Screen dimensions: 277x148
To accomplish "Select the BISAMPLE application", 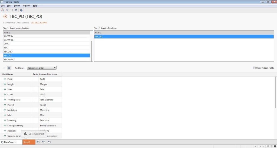I will (x=47, y=40).
